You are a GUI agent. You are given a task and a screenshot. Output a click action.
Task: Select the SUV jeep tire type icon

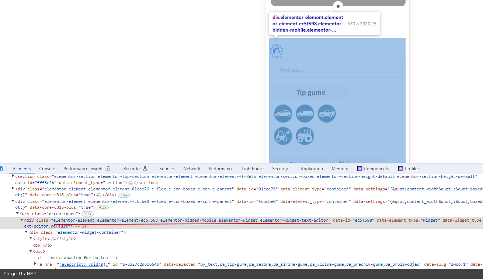click(327, 114)
